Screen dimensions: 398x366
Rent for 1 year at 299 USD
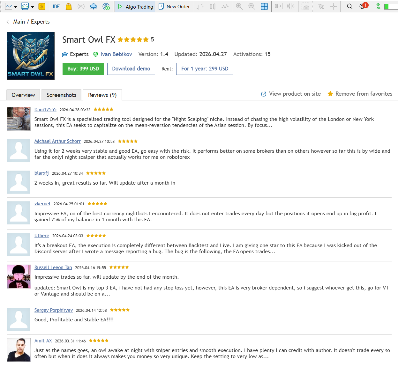tap(205, 69)
